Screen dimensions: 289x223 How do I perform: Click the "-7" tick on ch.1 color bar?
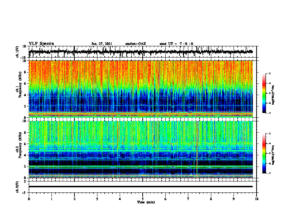pos(269,113)
